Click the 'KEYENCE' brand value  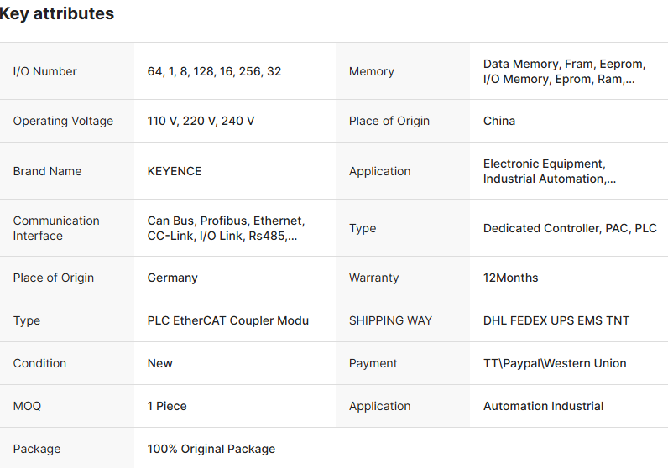tap(175, 171)
